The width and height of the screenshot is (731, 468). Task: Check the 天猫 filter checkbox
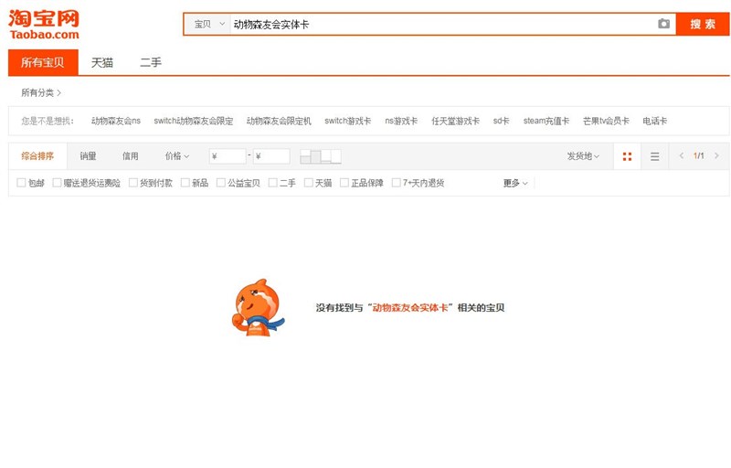[308, 183]
